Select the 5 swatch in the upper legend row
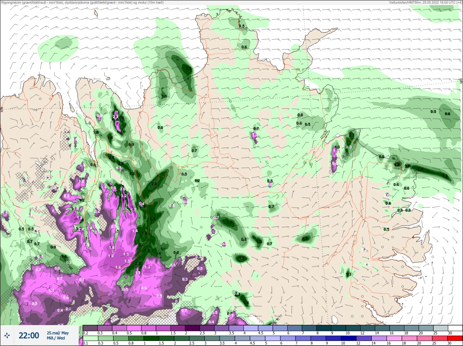Image resolution: width=463 pixels, height=346 pixels. 281,328
